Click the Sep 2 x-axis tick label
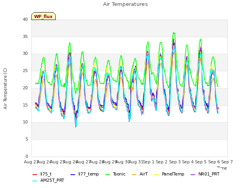This screenshot has width=251, height=188. point(162,162)
